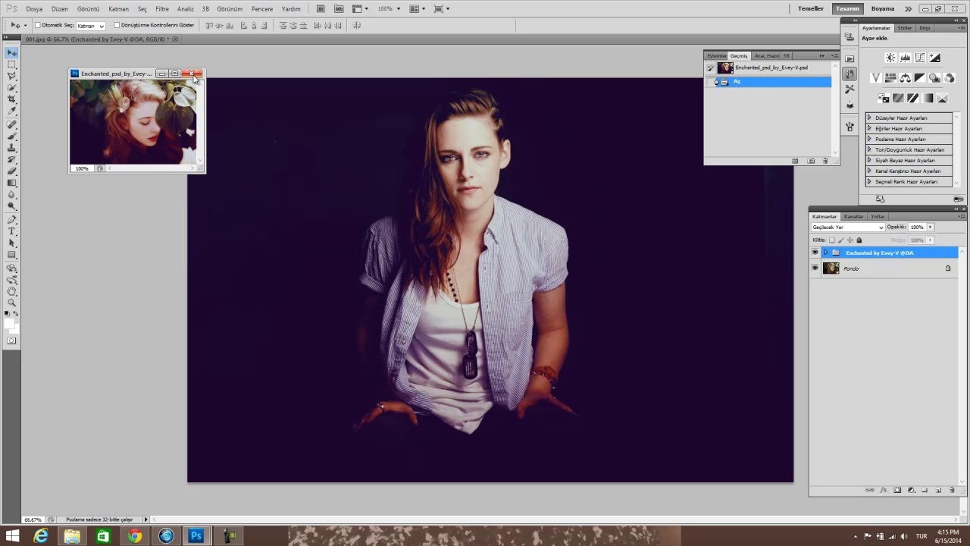This screenshot has height=546, width=970.
Task: Add an Exposure adjustment
Action: point(934,58)
